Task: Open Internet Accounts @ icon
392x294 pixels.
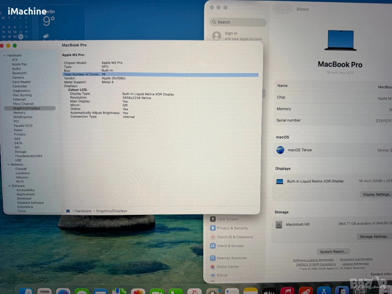Action: pos(212,258)
